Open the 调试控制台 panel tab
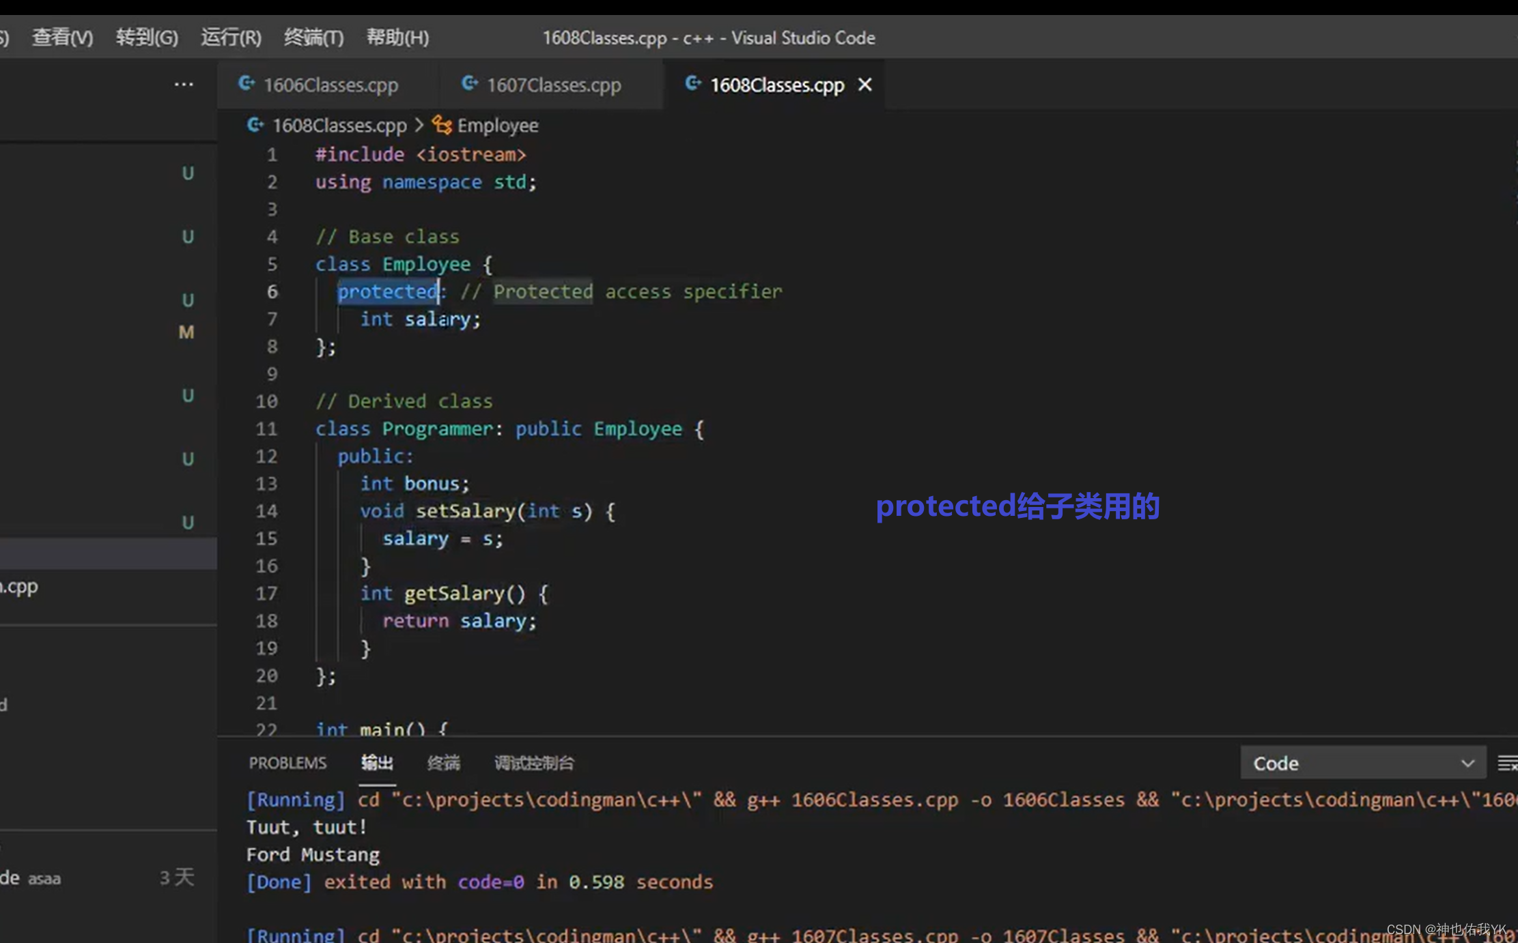This screenshot has height=943, width=1518. (x=534, y=763)
